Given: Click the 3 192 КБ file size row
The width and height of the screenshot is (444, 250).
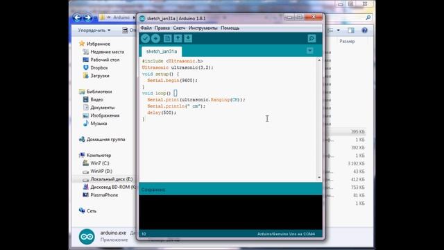Looking at the screenshot, I should (356, 164).
